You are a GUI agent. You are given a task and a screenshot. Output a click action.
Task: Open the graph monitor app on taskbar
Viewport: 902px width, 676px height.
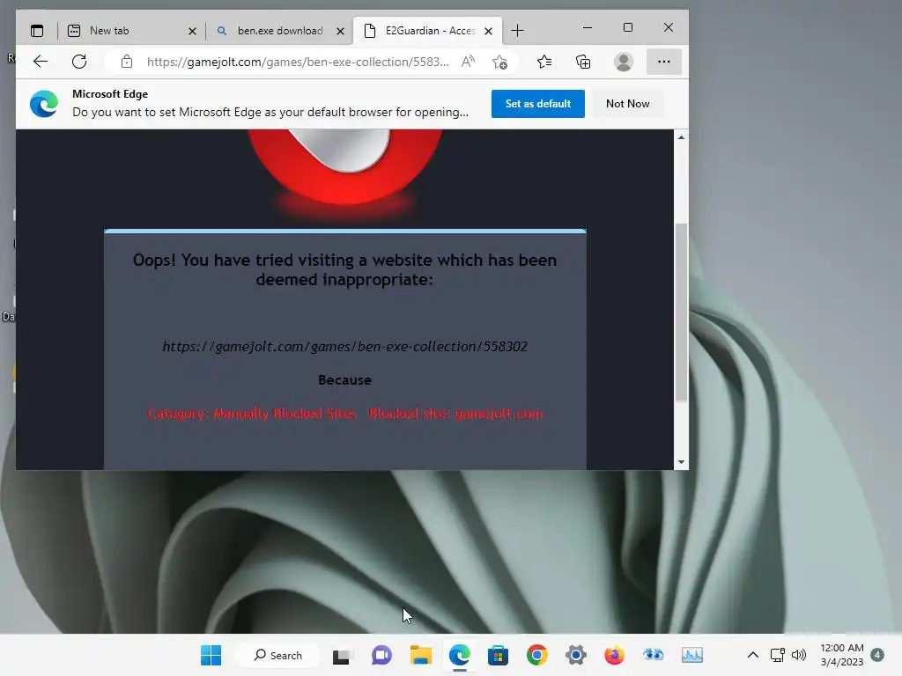click(692, 655)
